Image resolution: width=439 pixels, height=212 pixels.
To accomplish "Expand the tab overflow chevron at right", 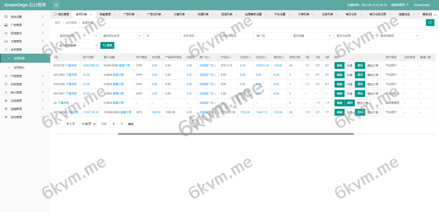I will coord(435,14).
